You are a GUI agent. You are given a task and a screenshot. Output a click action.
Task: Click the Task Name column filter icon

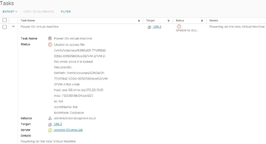click(x=139, y=21)
